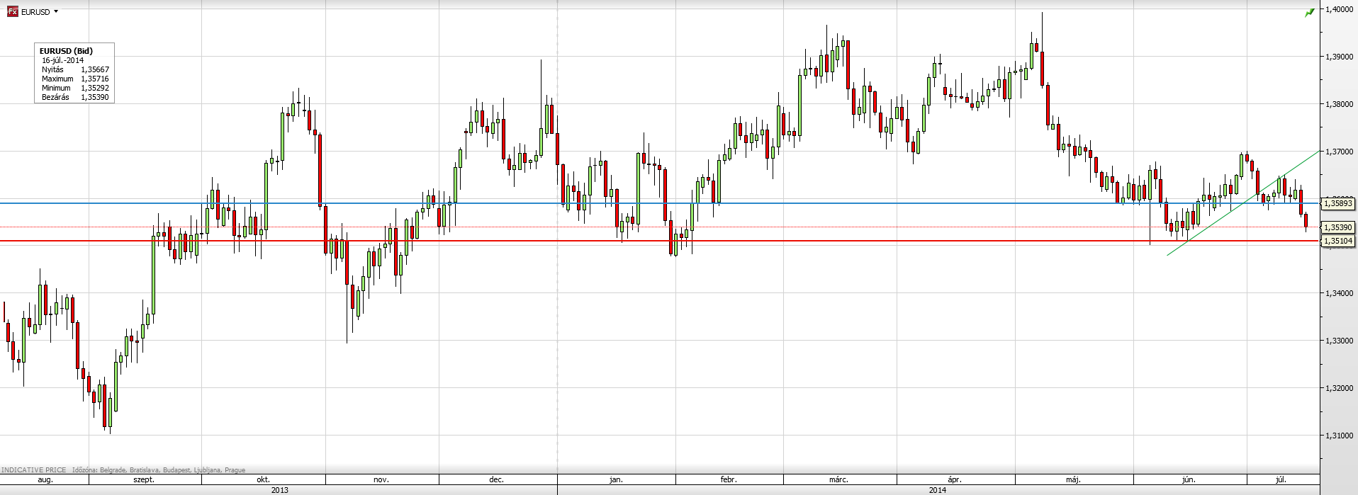Screen dimensions: 1358x495
Task: Click the EURUSD symbol name in header
Action: [35, 12]
